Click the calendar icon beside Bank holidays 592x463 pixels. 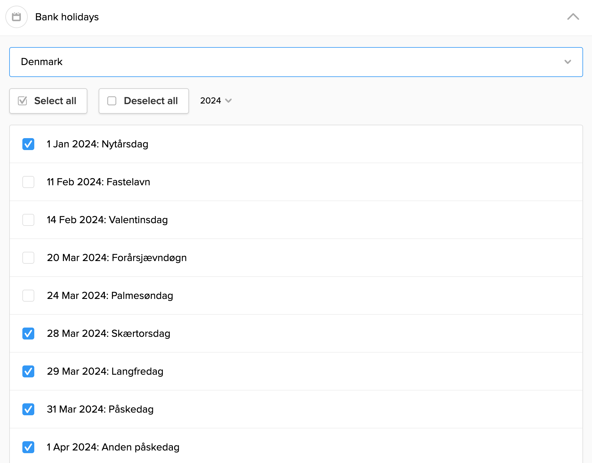pos(16,17)
